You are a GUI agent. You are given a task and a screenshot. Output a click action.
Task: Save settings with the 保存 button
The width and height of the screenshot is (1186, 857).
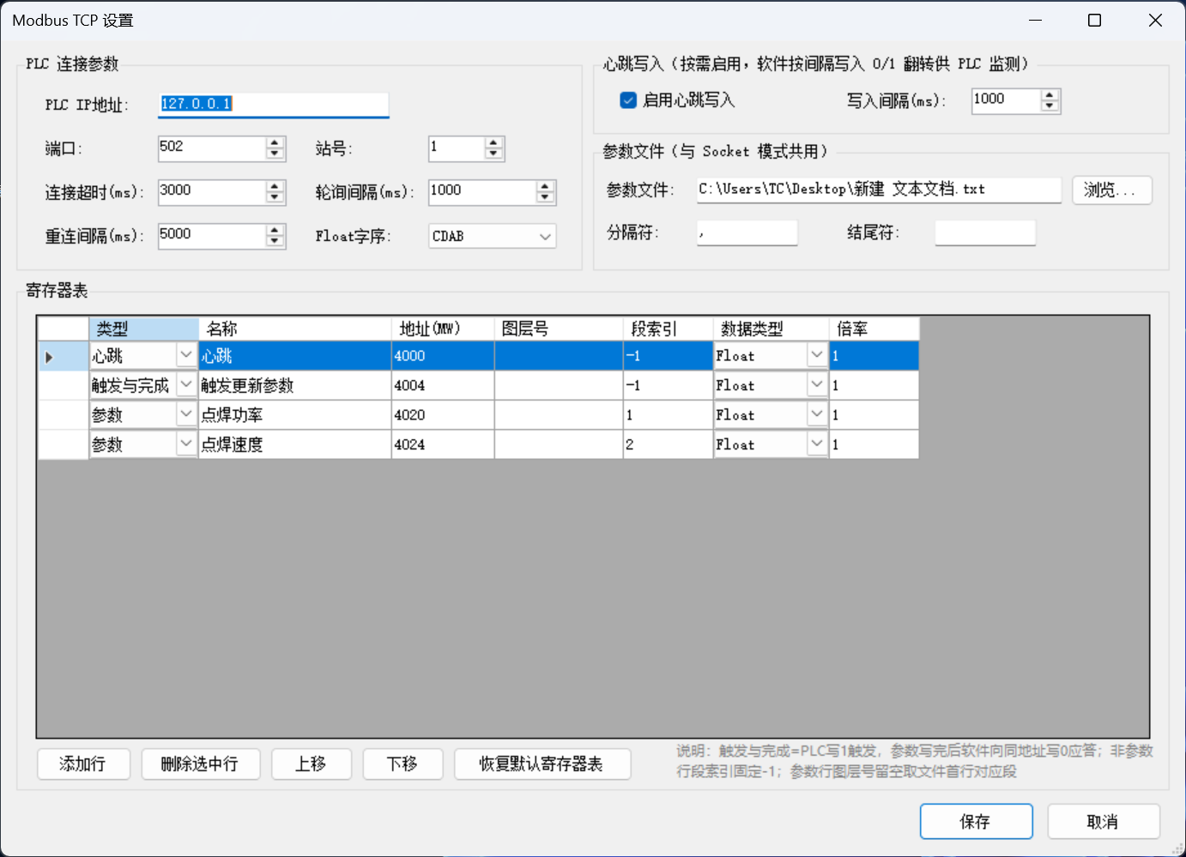976,822
